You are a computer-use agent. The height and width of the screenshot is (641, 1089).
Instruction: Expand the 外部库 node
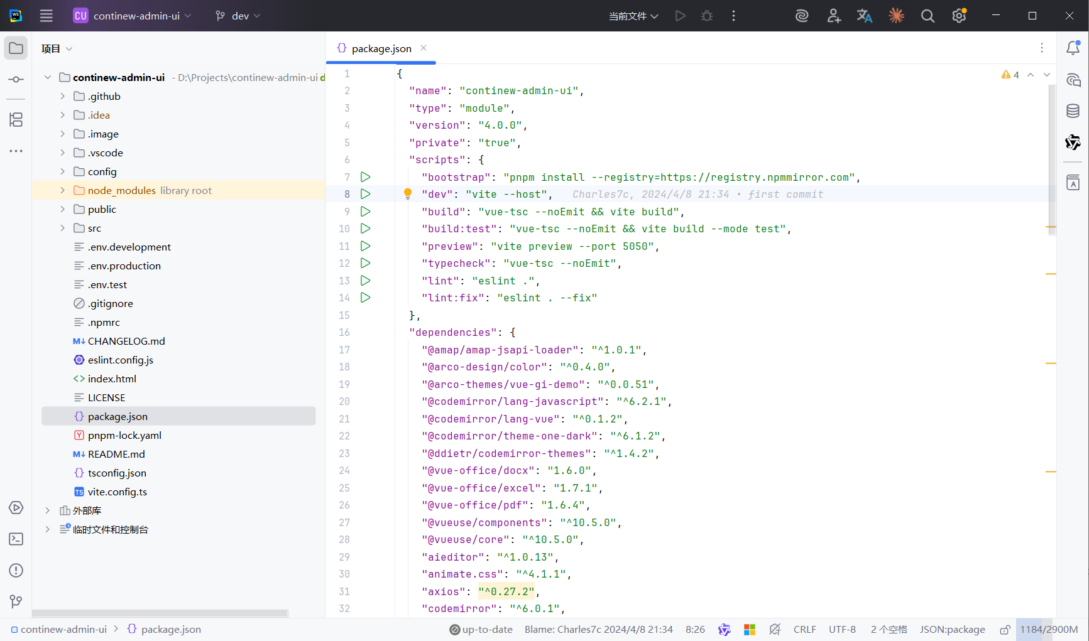(x=48, y=510)
